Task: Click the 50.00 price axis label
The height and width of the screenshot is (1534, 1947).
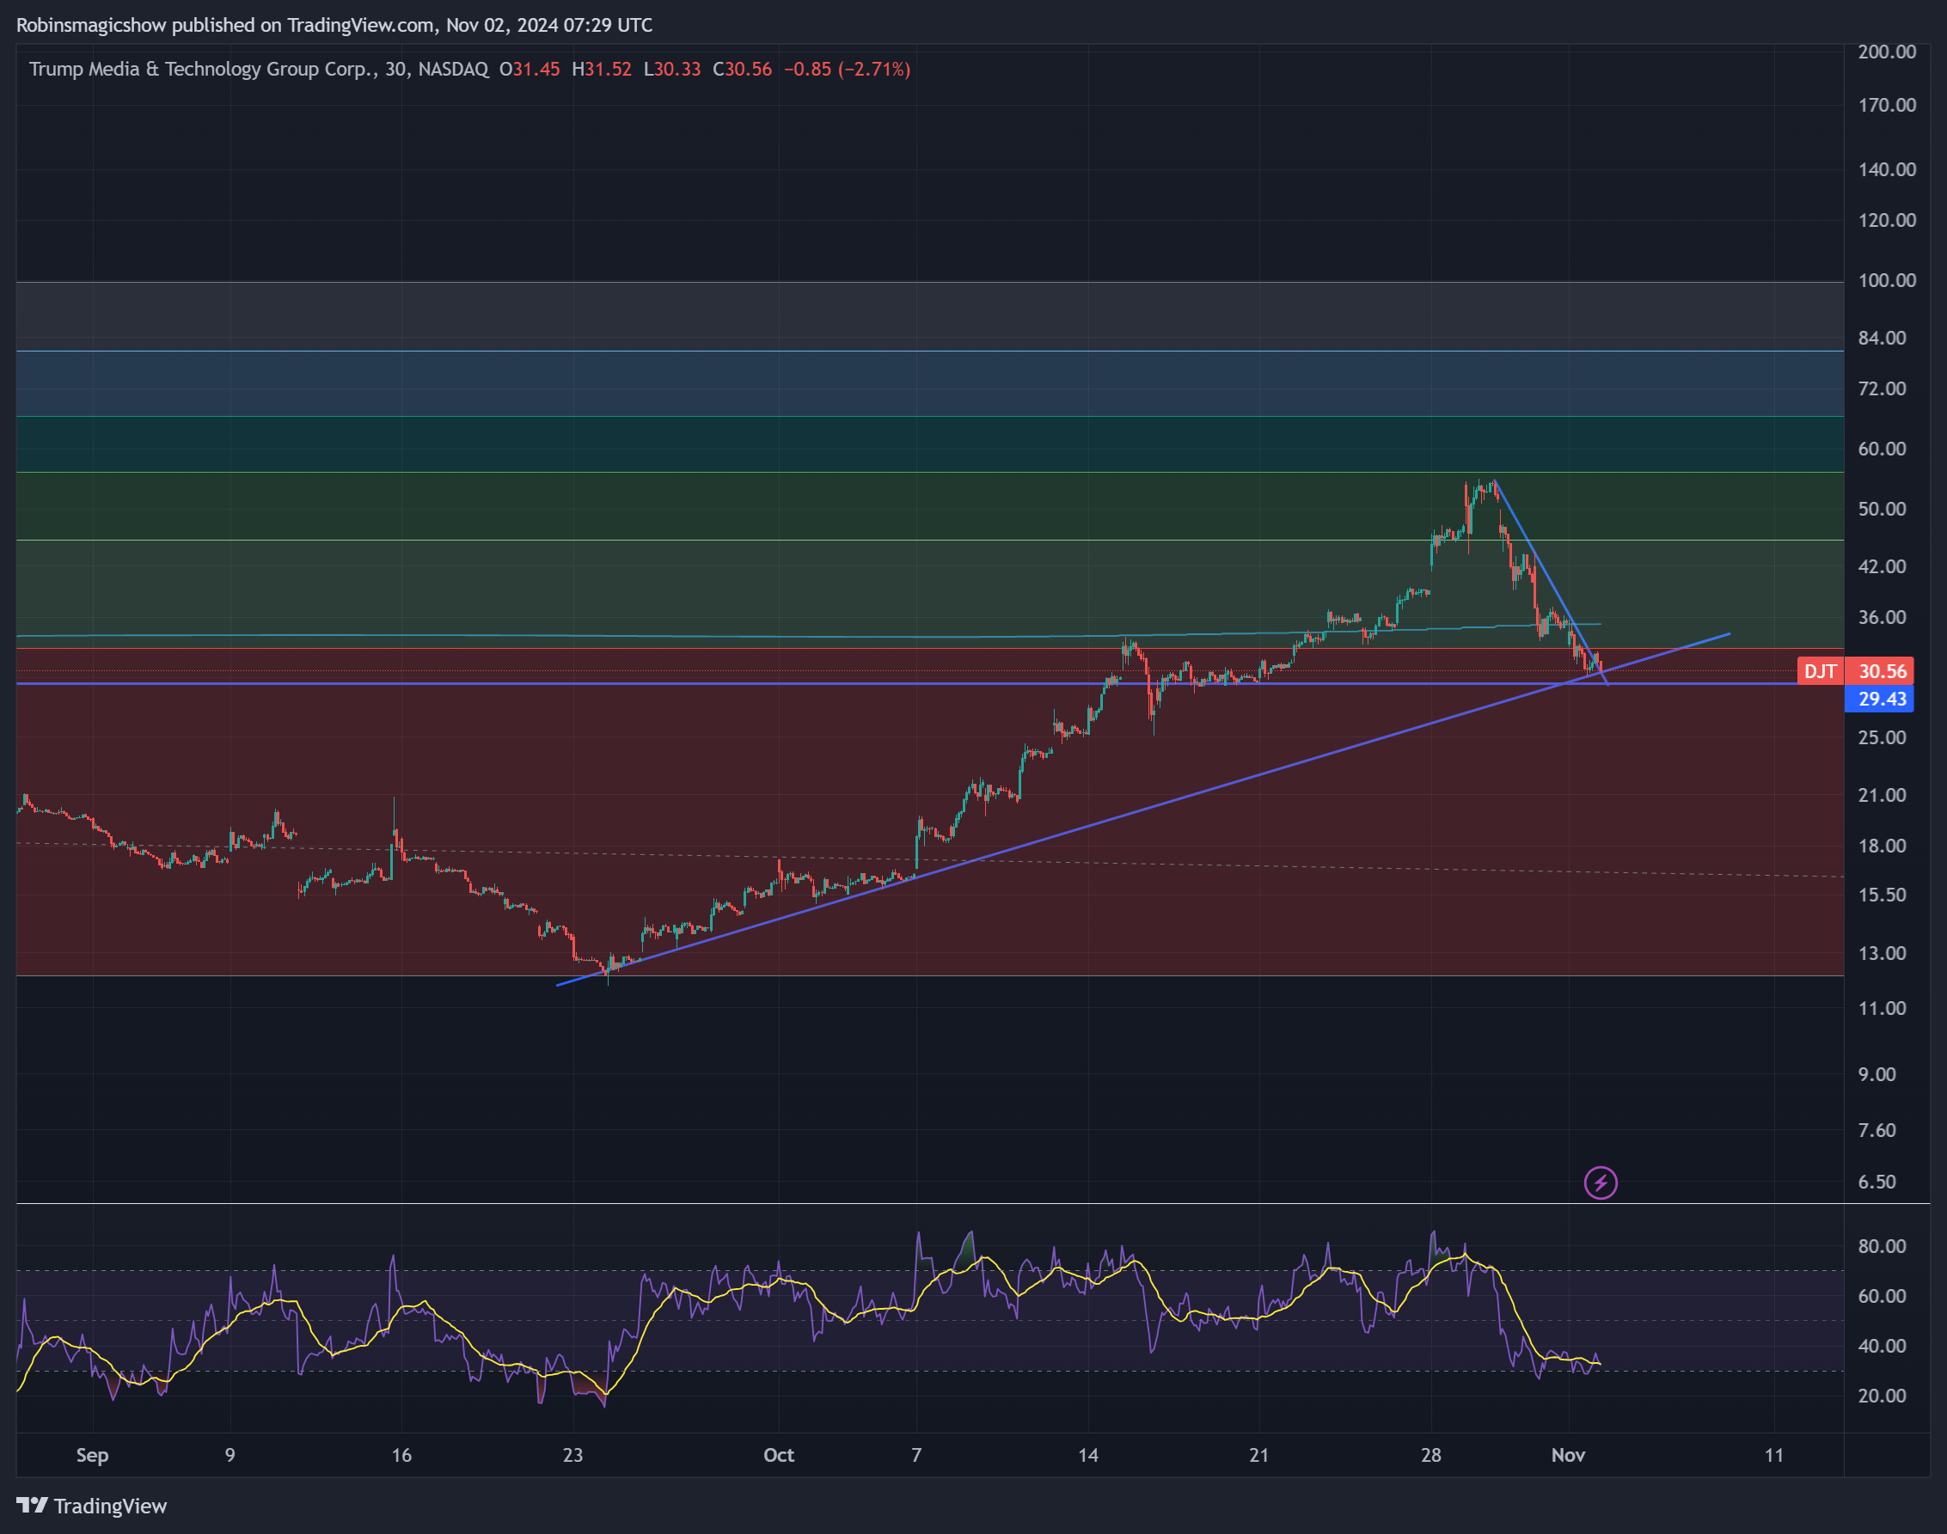Action: (x=1883, y=510)
